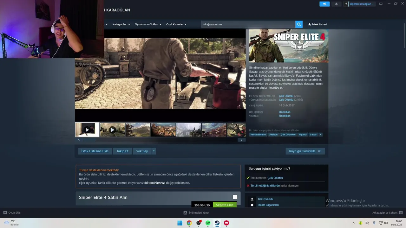Image resolution: width=406 pixels, height=228 pixels.
Task: Click the Steam Başarımları badge icon
Action: click(252, 205)
